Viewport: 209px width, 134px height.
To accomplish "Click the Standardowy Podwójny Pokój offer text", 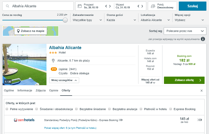I will tap(81, 120).
